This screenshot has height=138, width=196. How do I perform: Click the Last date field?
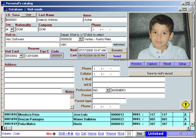[92, 55]
